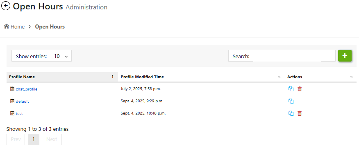This screenshot has width=359, height=150.
Task: Open the chat_profile link
Action: click(27, 89)
